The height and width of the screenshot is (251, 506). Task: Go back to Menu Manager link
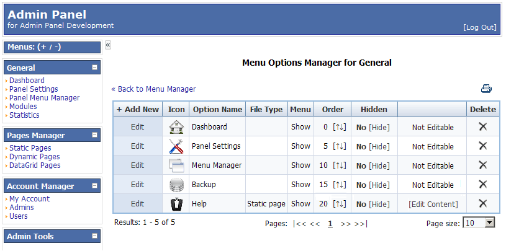tap(153, 89)
